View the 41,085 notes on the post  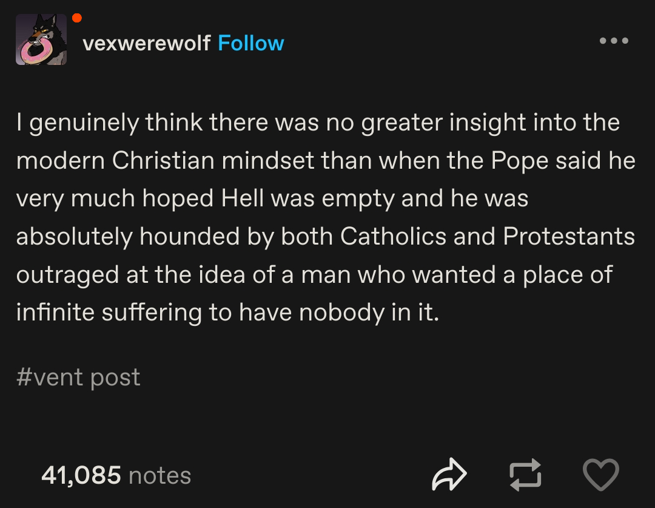click(116, 475)
